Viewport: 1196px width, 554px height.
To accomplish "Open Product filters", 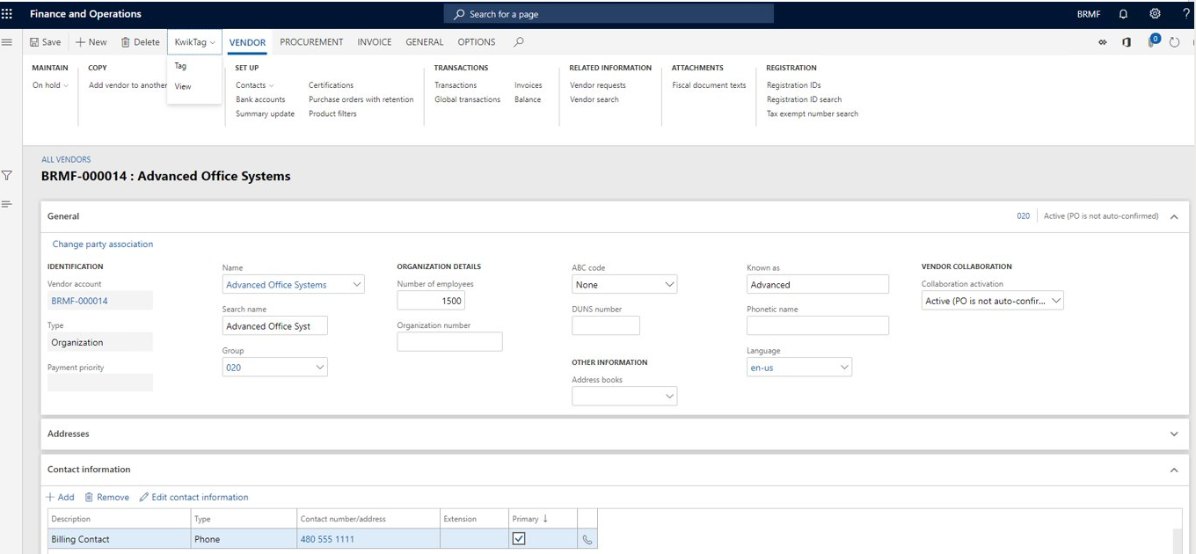I will 332,113.
